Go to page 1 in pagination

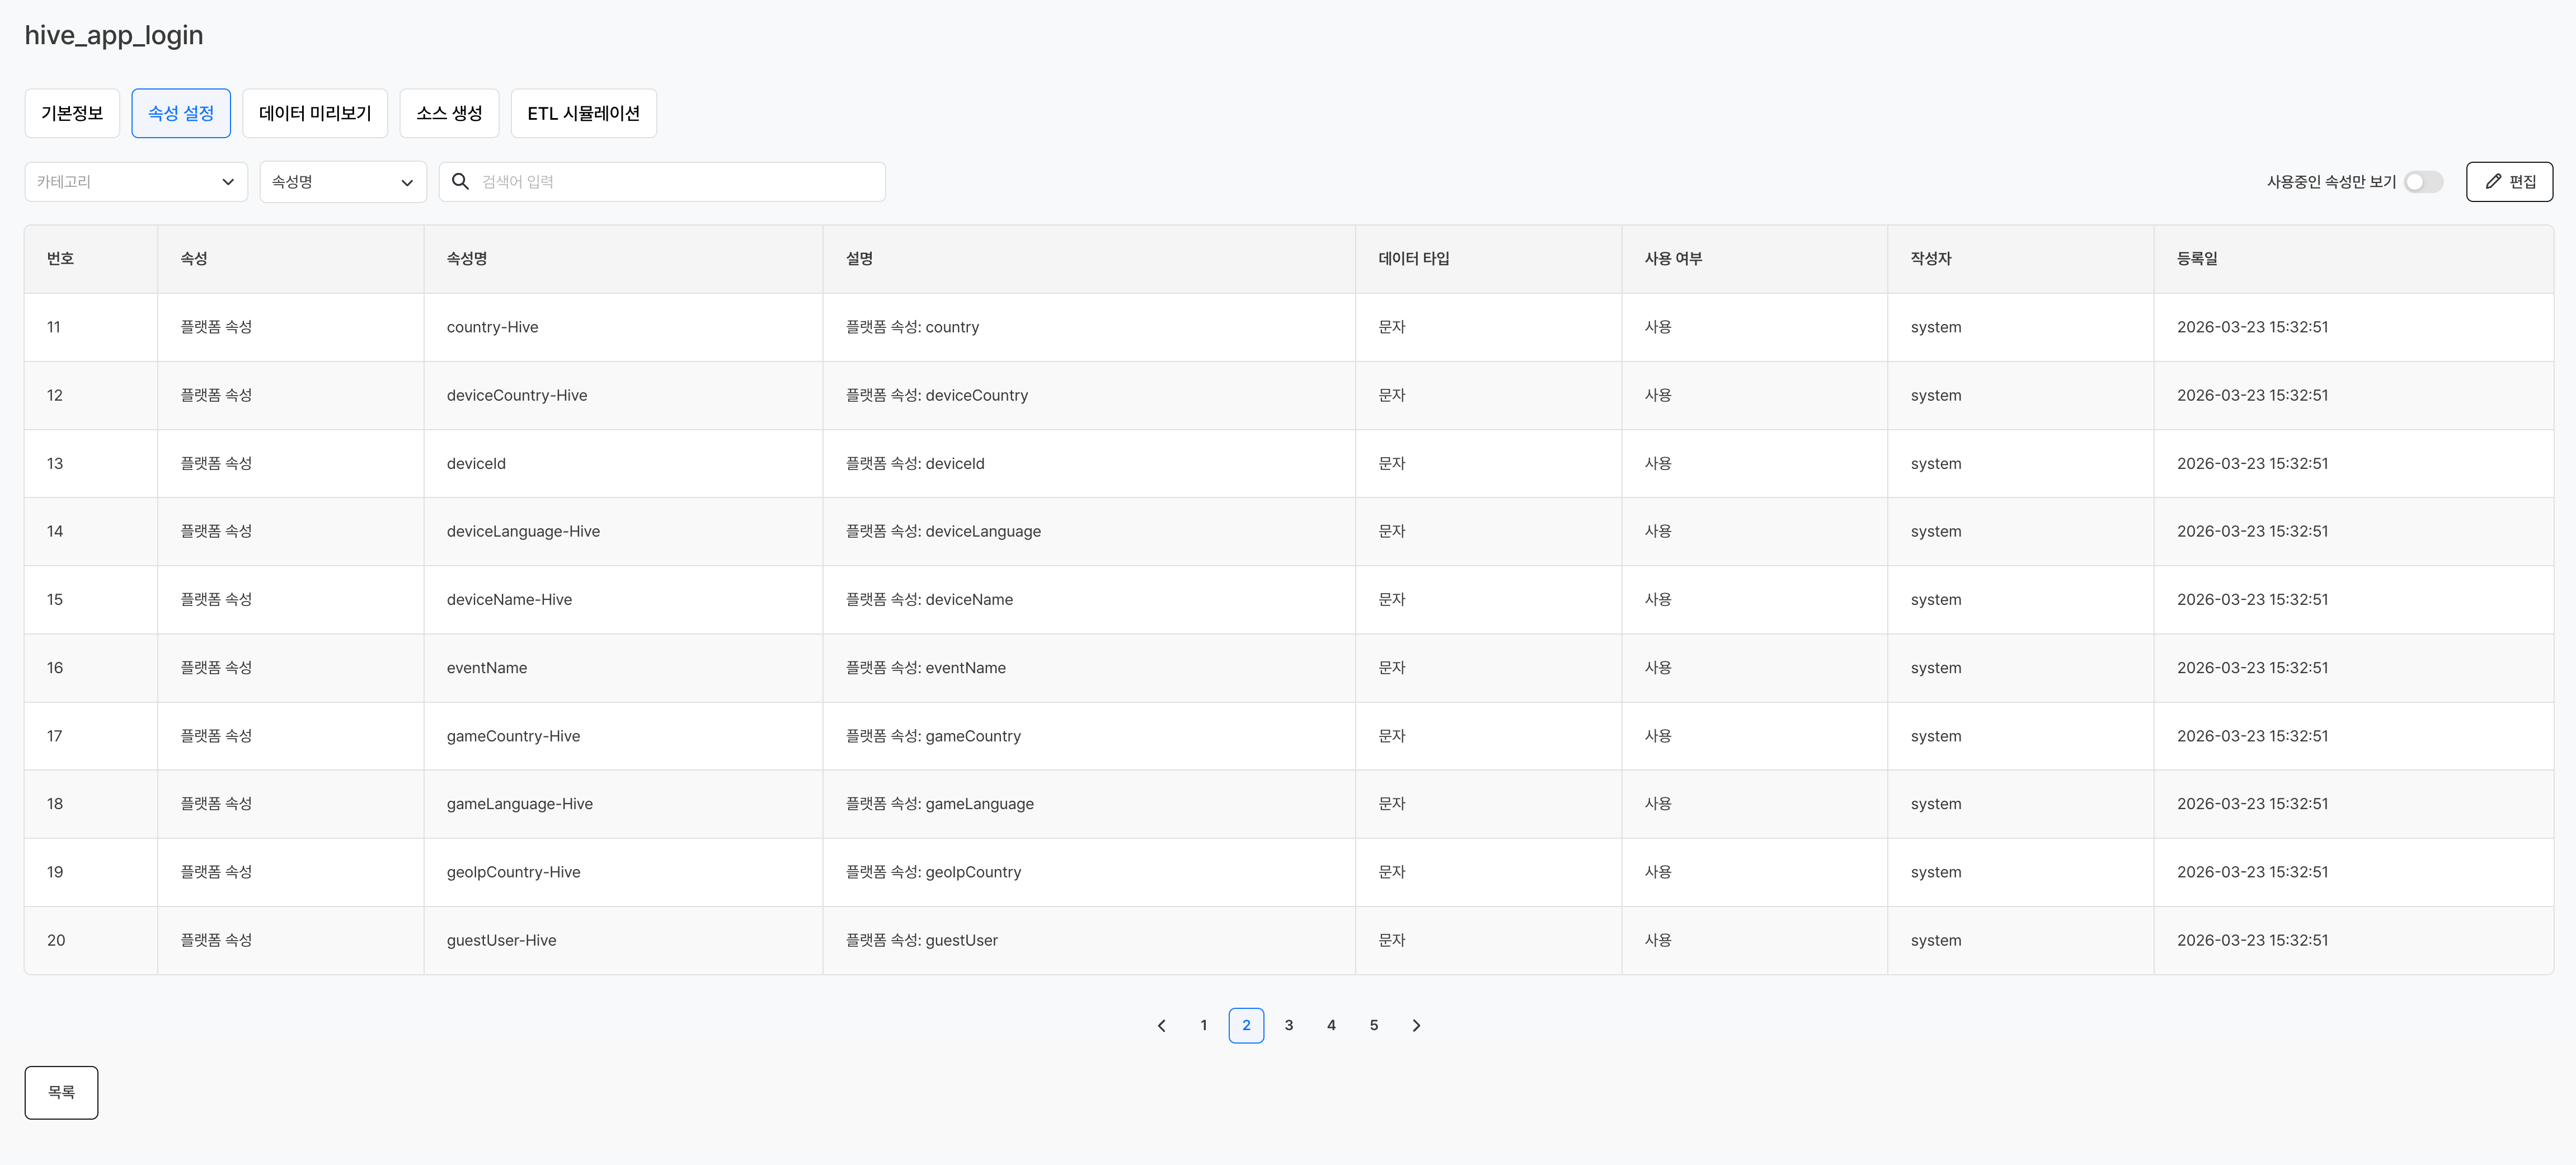(x=1203, y=1025)
